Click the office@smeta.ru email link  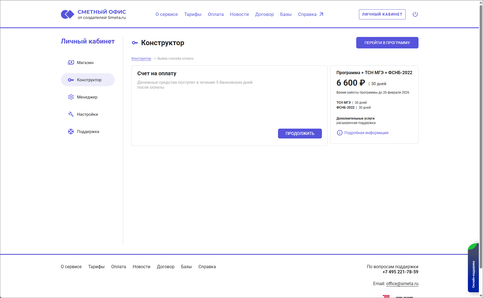tap(402, 283)
